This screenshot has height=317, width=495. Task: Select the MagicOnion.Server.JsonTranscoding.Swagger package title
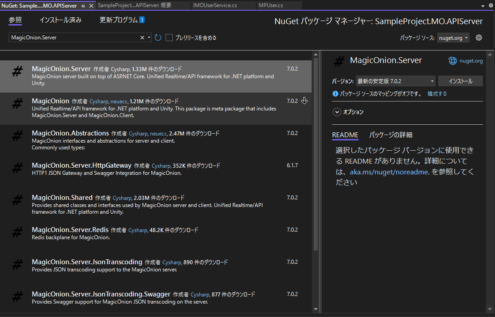point(101,294)
